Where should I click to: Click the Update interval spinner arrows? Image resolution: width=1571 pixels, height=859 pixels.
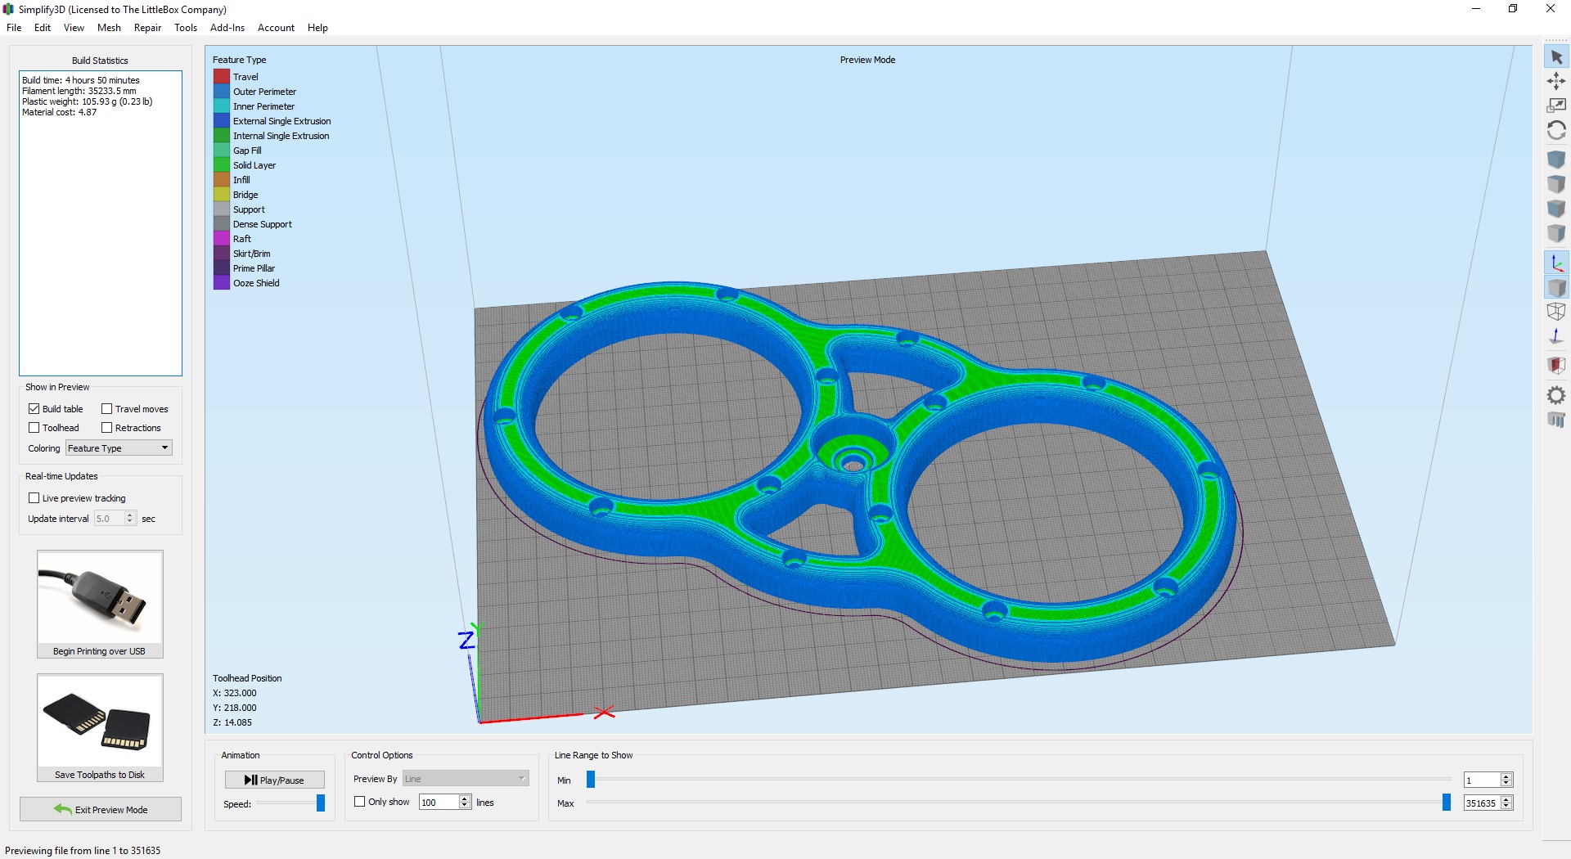point(130,518)
